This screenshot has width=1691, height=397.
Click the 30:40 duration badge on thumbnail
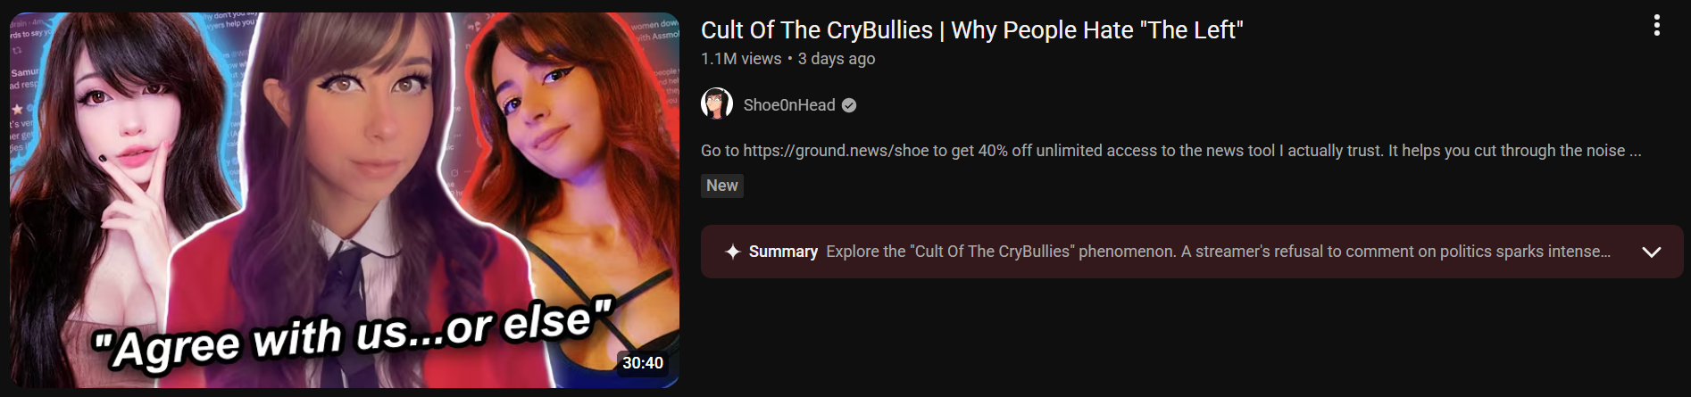click(643, 363)
